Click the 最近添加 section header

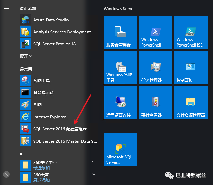(x=28, y=9)
